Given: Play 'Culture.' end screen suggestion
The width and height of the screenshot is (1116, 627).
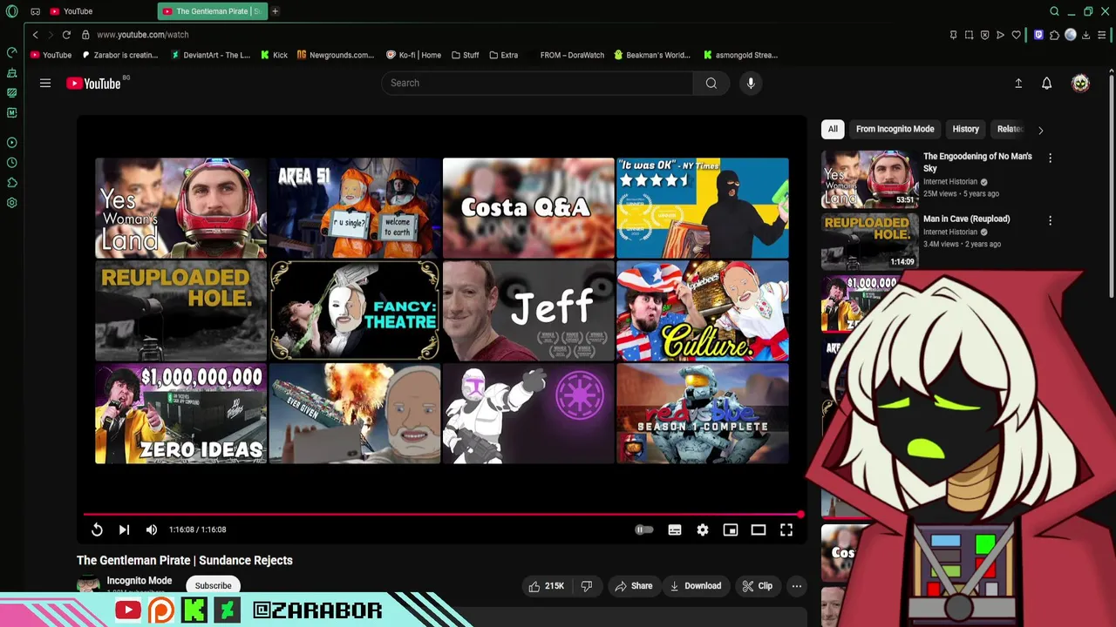Looking at the screenshot, I should (x=703, y=311).
